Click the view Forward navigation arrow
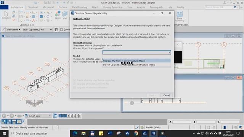This screenshot has height=137, width=244. tap(12, 116)
